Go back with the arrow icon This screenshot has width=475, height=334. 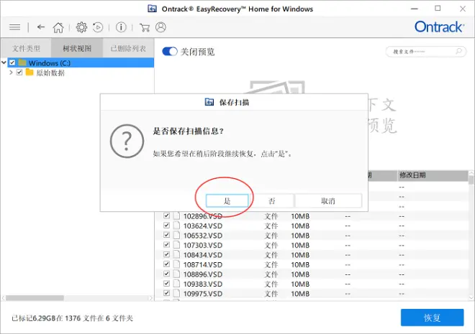pyautogui.click(x=41, y=27)
